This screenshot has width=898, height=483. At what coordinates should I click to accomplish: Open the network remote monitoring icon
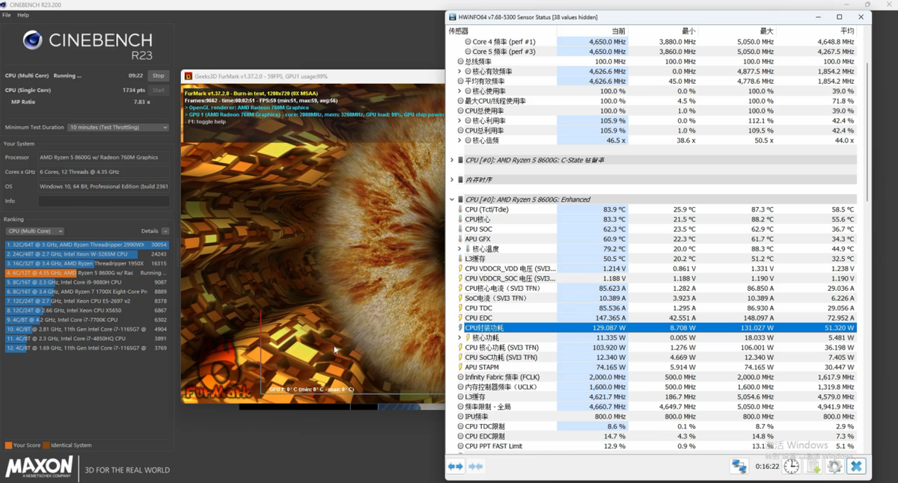pyautogui.click(x=739, y=467)
